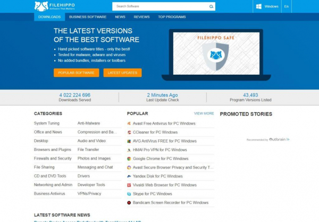Viewport: 319px width, 222px height.
Task: Click the Vivaldi Web Browser icon
Action: click(x=129, y=185)
